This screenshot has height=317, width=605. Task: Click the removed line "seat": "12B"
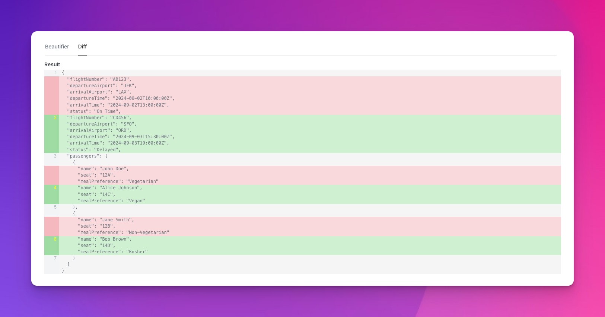click(96, 226)
